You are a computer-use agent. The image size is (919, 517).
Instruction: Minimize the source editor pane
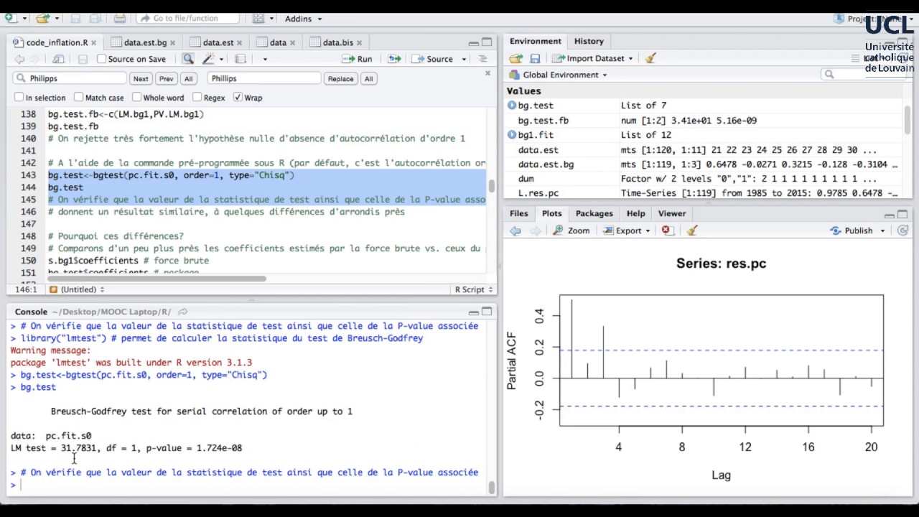(x=473, y=42)
